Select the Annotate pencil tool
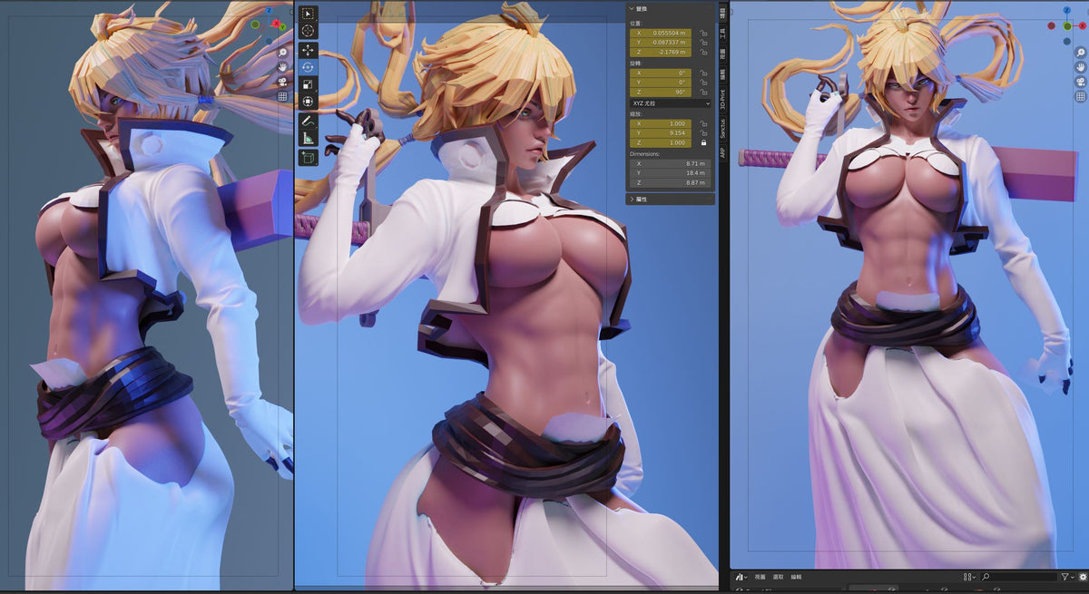Screen dimensions: 1089x594 [x=308, y=121]
